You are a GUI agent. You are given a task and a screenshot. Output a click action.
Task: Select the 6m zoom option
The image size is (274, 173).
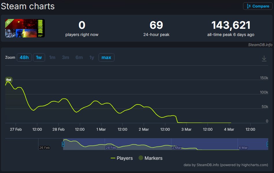79,58
